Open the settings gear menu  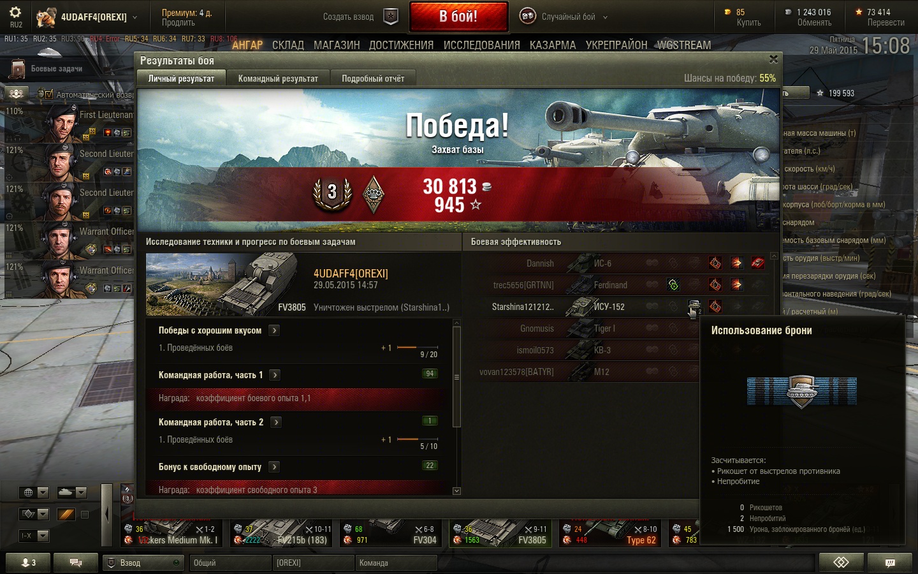click(x=15, y=12)
